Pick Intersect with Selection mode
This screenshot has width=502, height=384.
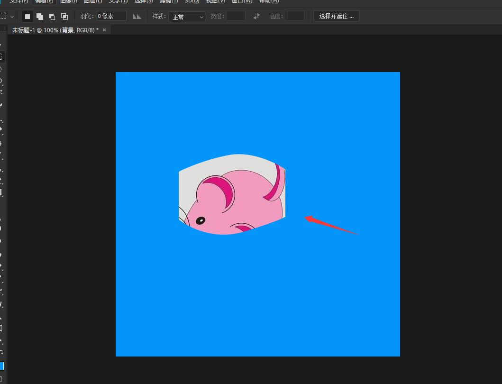point(64,17)
